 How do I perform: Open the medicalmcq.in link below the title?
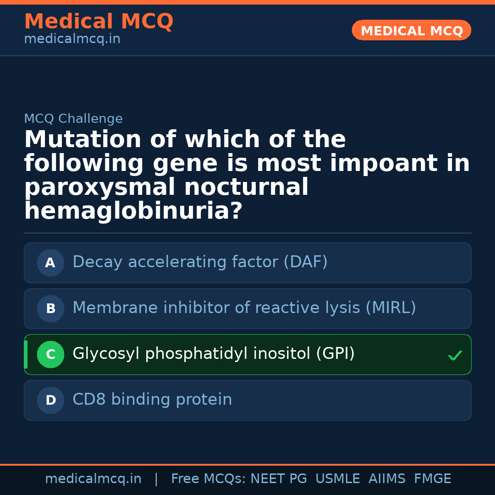[72, 39]
